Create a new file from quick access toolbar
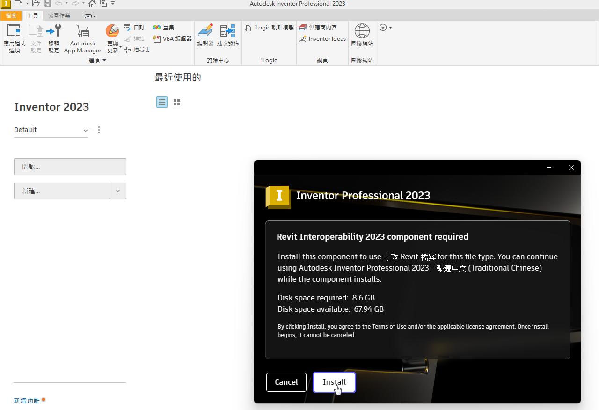Viewport: 599px width, 410px height. (18, 4)
